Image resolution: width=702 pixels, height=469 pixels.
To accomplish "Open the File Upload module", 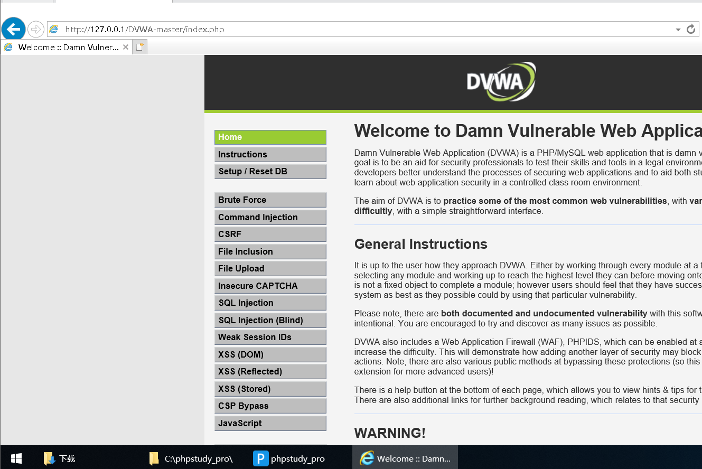I will coord(270,269).
